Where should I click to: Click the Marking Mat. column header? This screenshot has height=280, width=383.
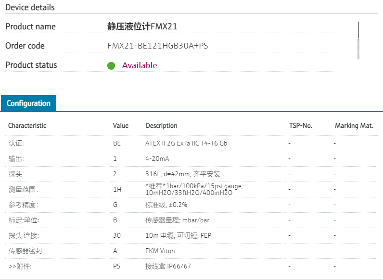[354, 126]
